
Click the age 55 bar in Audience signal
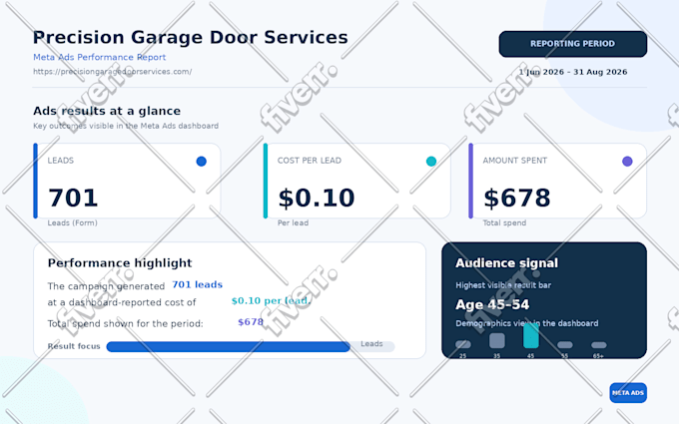click(x=565, y=345)
